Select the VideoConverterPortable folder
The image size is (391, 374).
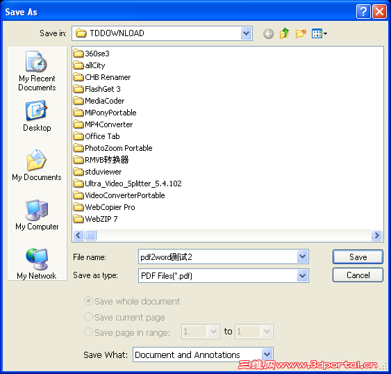pos(119,195)
